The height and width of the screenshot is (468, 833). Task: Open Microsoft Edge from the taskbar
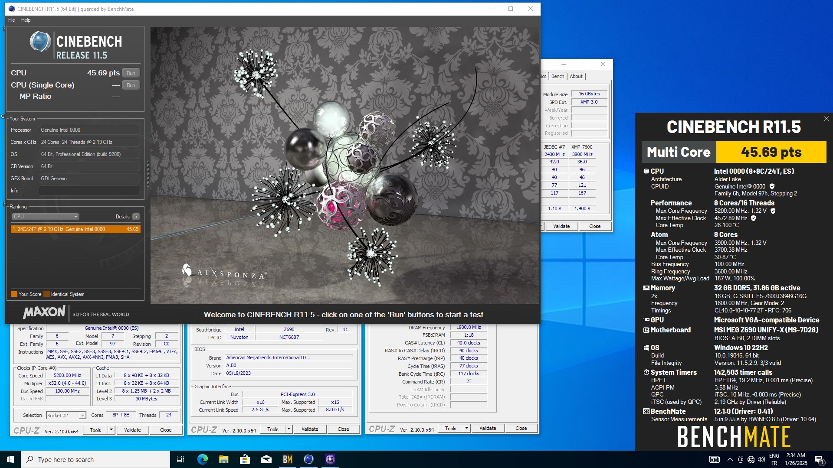(202, 459)
